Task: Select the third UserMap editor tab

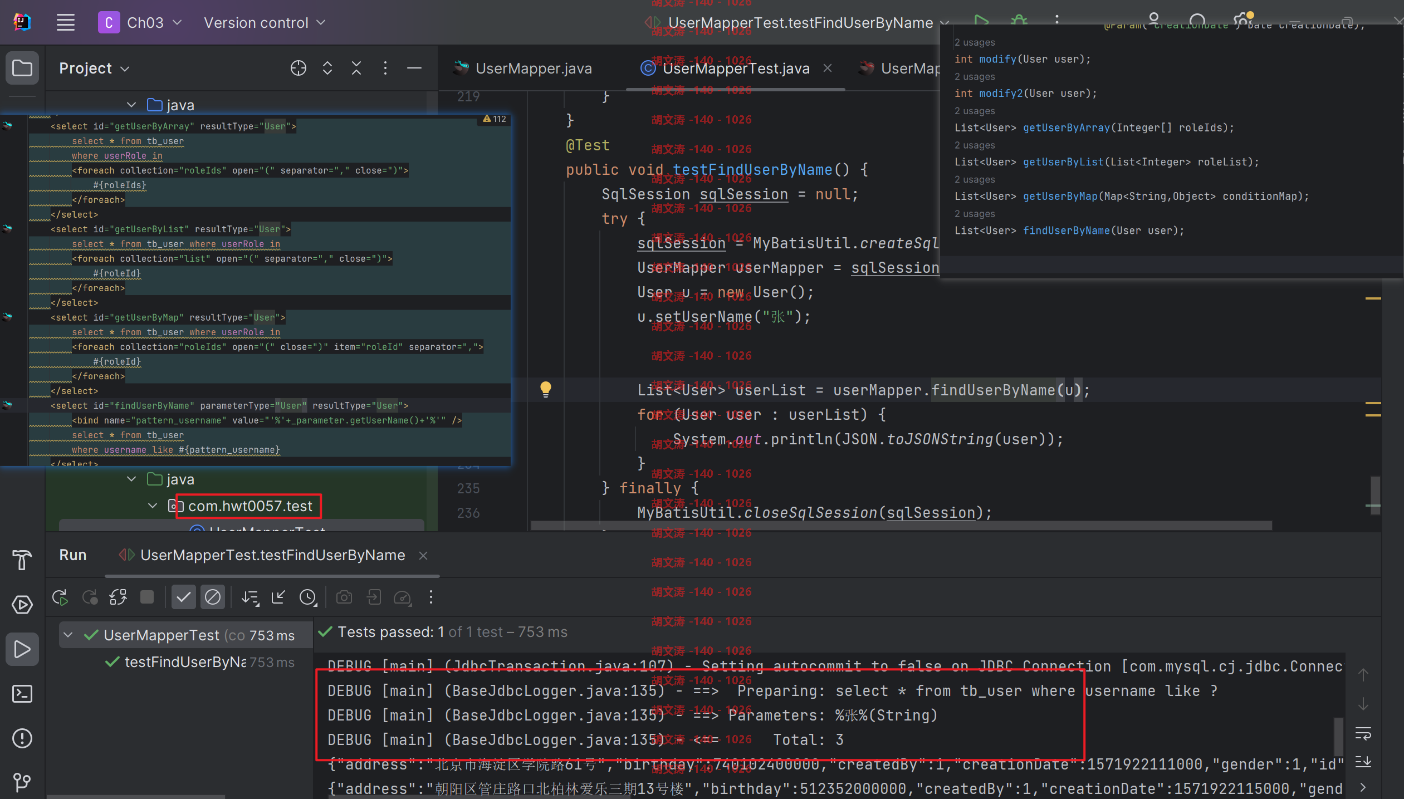Action: tap(898, 68)
